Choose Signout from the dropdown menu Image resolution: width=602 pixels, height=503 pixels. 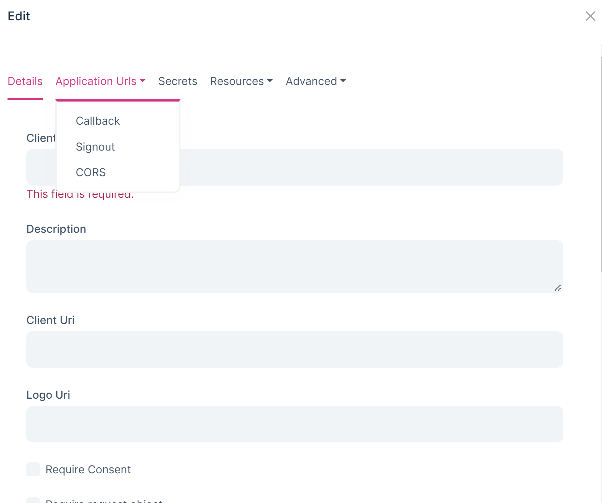pos(95,147)
